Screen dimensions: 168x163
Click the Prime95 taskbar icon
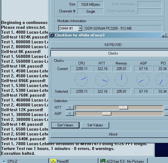(x=53, y=161)
